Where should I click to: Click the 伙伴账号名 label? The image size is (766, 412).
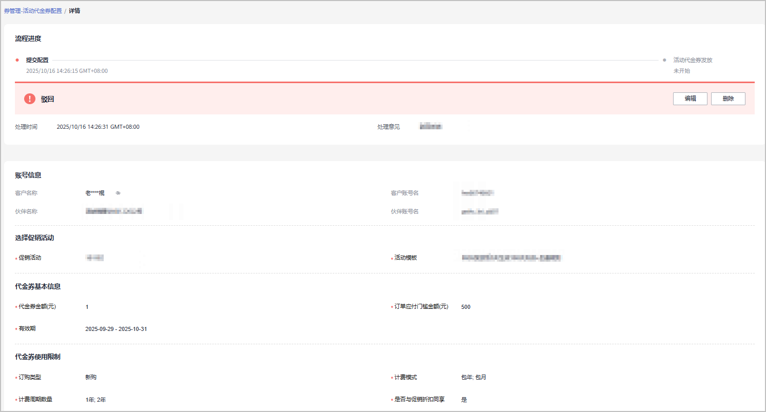(405, 211)
